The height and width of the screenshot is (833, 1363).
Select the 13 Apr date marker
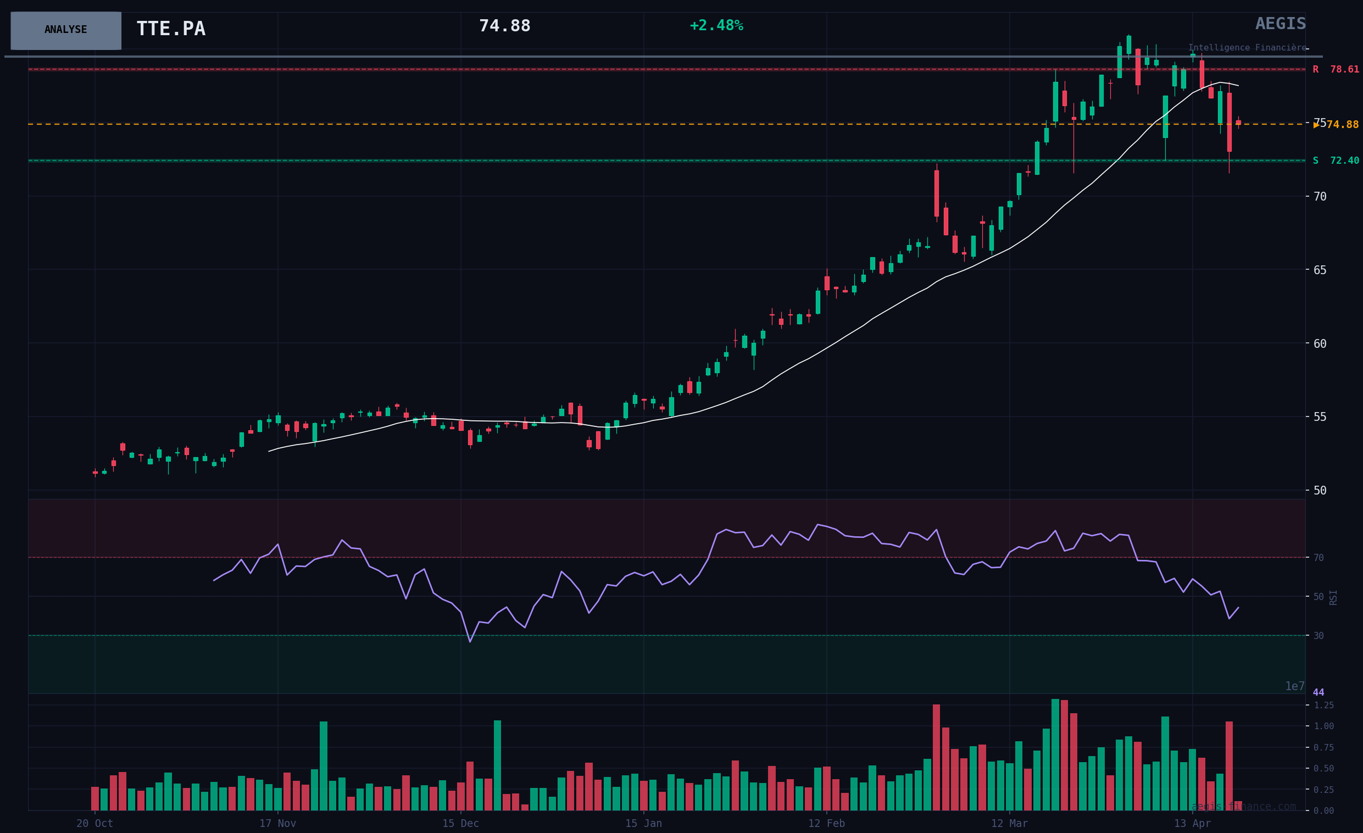coord(1192,823)
